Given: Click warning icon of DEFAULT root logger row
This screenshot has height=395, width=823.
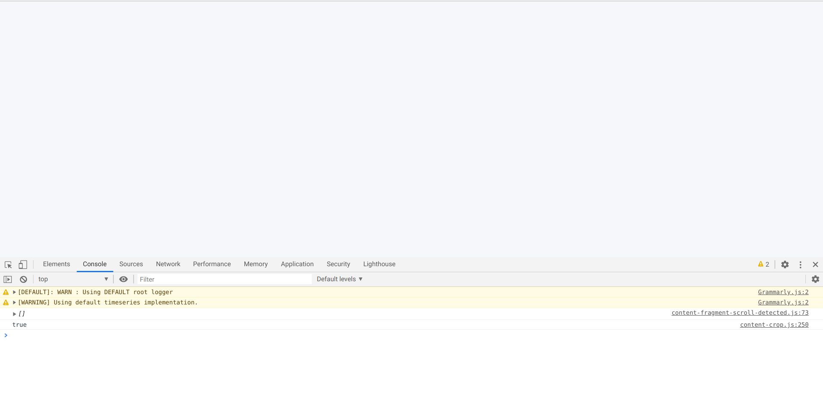Looking at the screenshot, I should click(x=6, y=292).
